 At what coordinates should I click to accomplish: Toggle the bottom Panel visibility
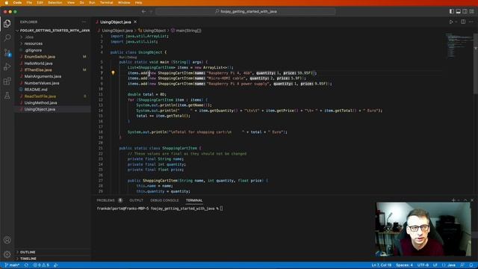pyautogui.click(x=458, y=11)
